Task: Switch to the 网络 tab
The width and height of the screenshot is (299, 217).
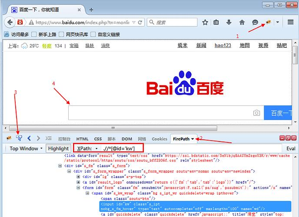Action: [142, 139]
